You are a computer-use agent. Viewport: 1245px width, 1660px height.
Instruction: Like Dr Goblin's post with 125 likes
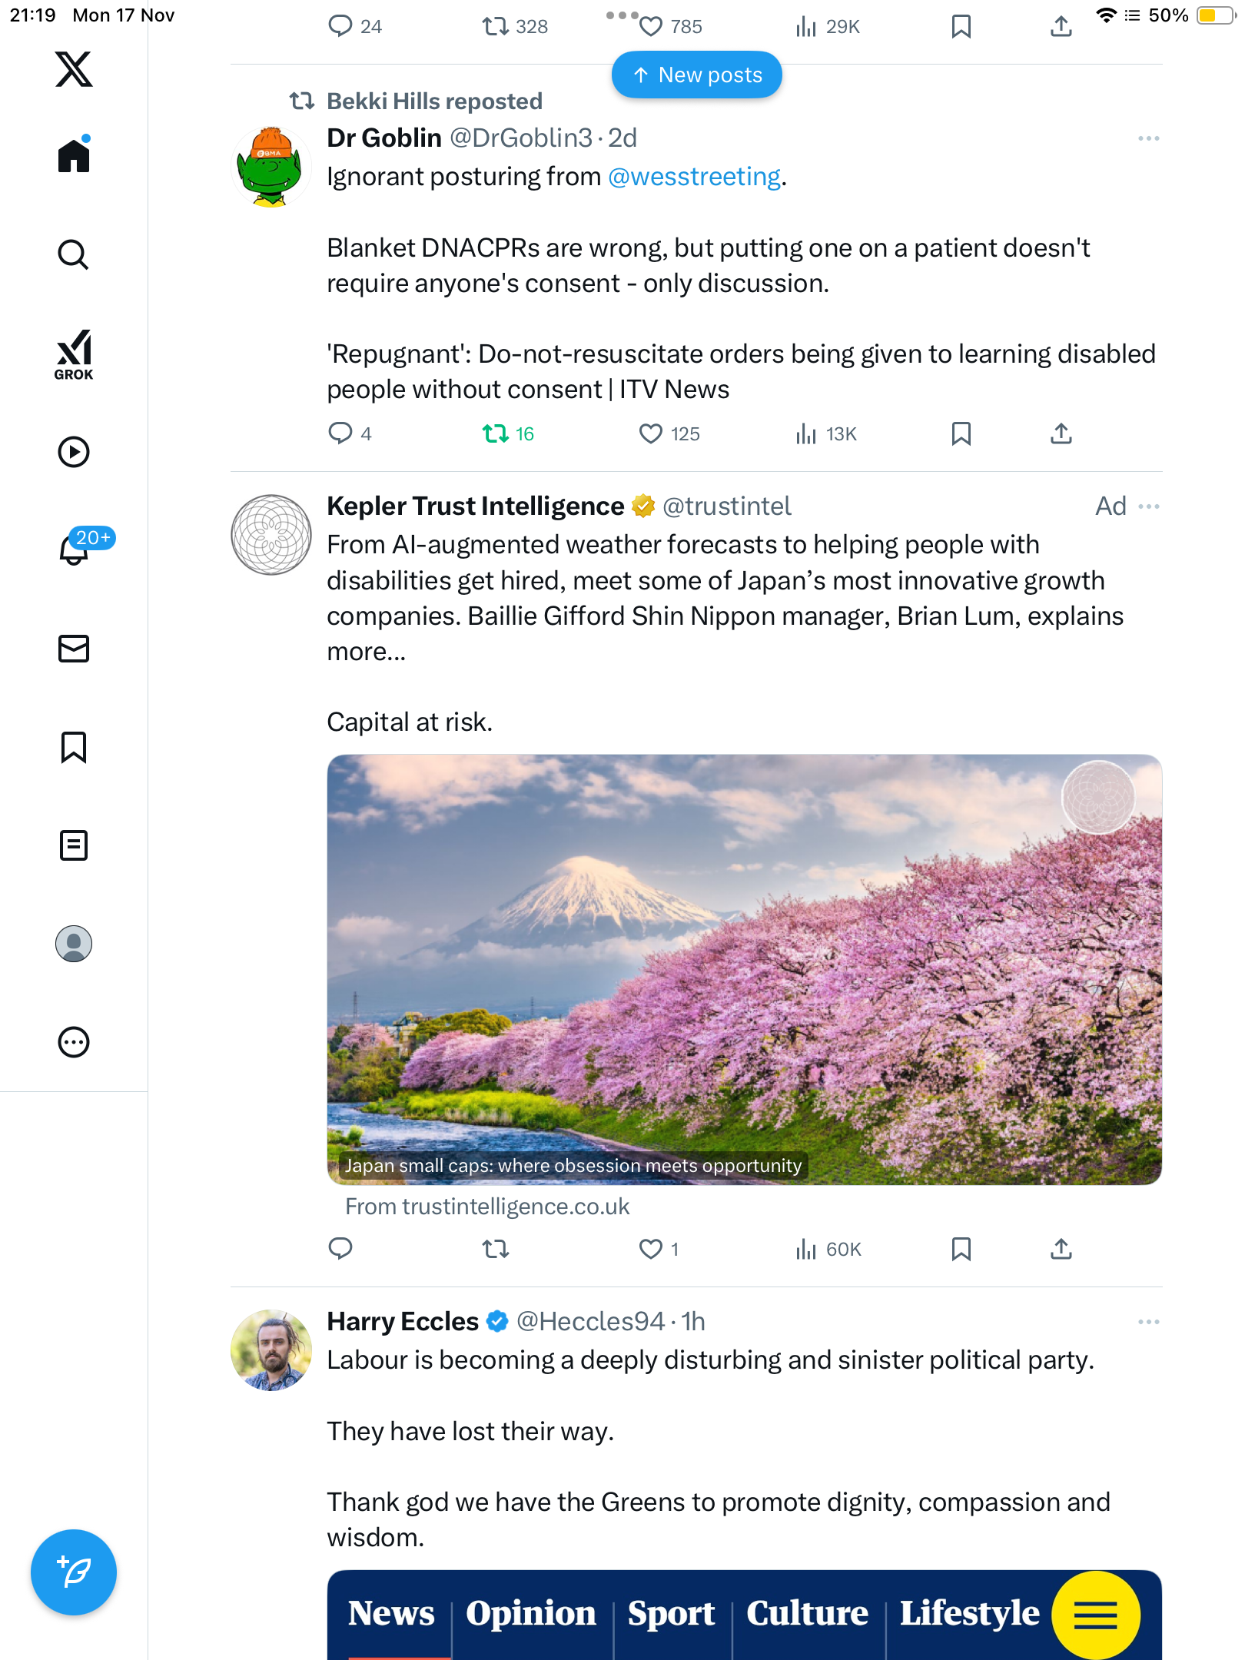(651, 434)
